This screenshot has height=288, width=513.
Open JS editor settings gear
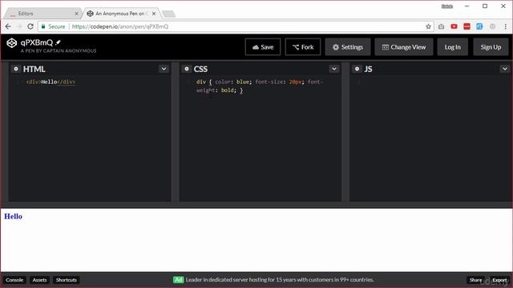(357, 69)
